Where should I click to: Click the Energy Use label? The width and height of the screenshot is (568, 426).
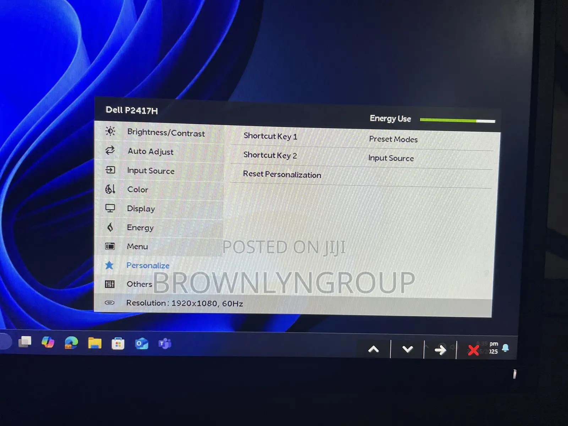click(x=390, y=119)
